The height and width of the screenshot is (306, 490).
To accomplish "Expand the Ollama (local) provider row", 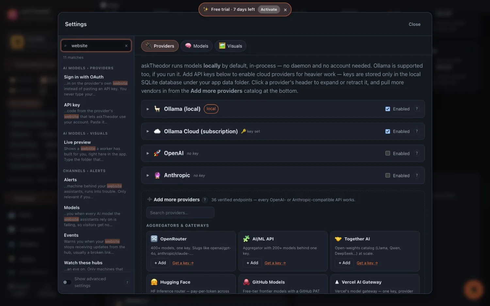I will [148, 109].
